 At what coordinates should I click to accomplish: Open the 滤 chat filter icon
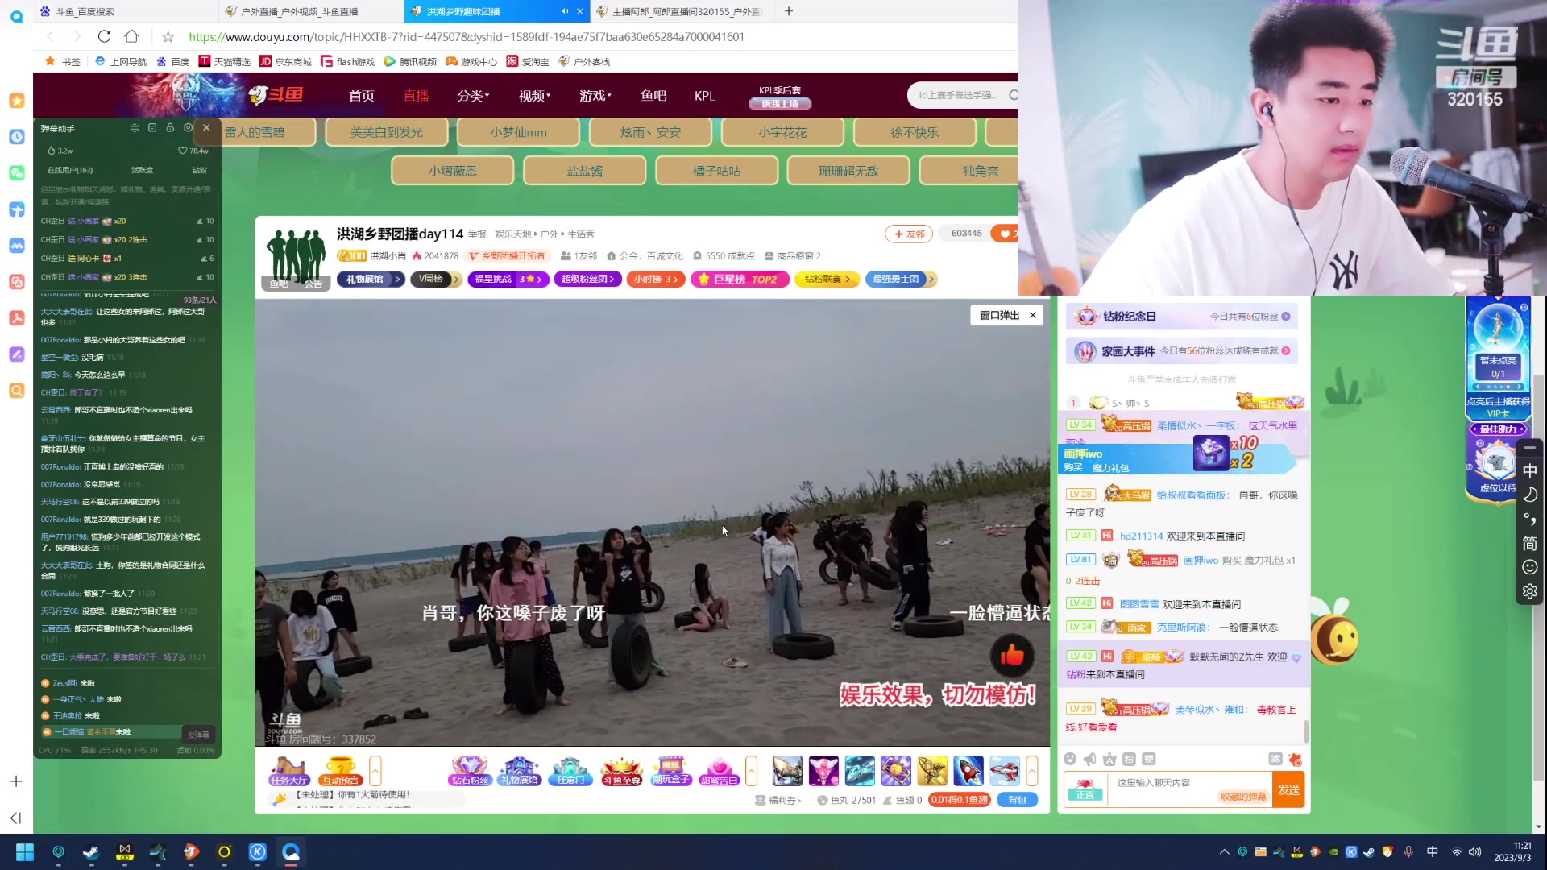coord(1275,759)
